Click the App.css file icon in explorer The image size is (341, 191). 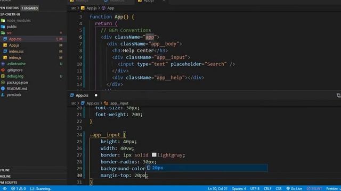pos(5,39)
